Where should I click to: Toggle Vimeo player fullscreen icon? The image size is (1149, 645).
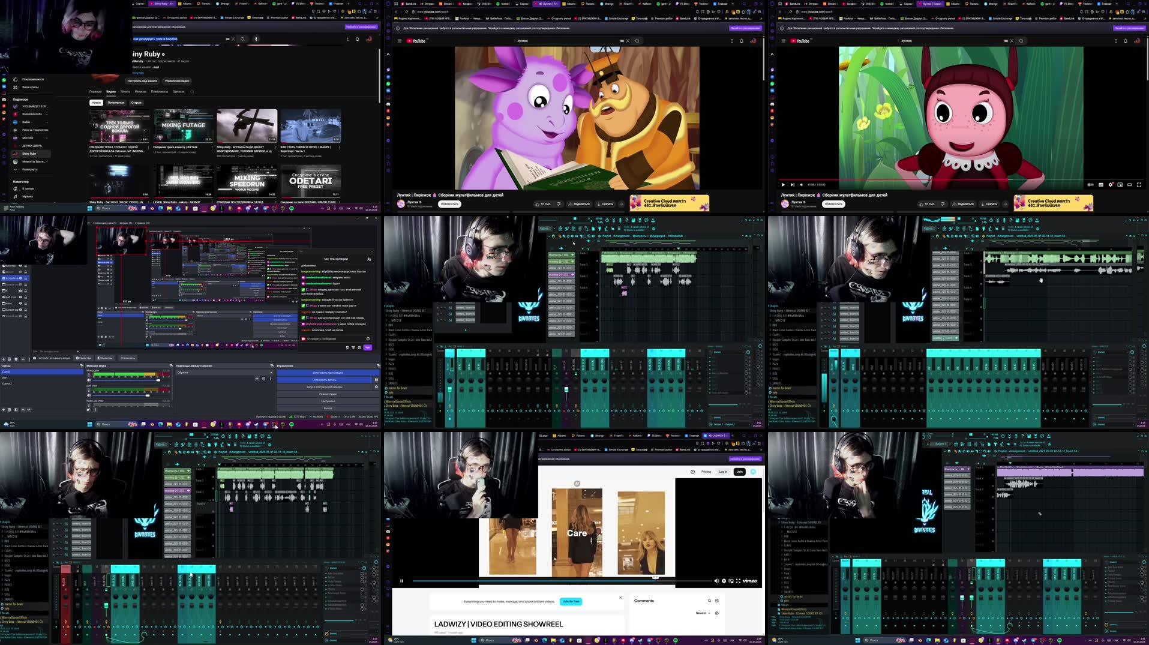tap(738, 581)
